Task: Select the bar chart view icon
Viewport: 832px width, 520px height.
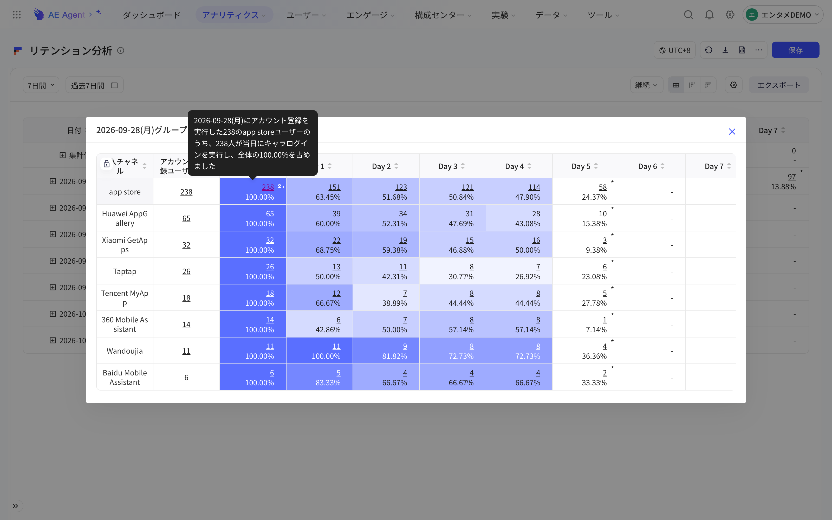Action: (x=708, y=85)
